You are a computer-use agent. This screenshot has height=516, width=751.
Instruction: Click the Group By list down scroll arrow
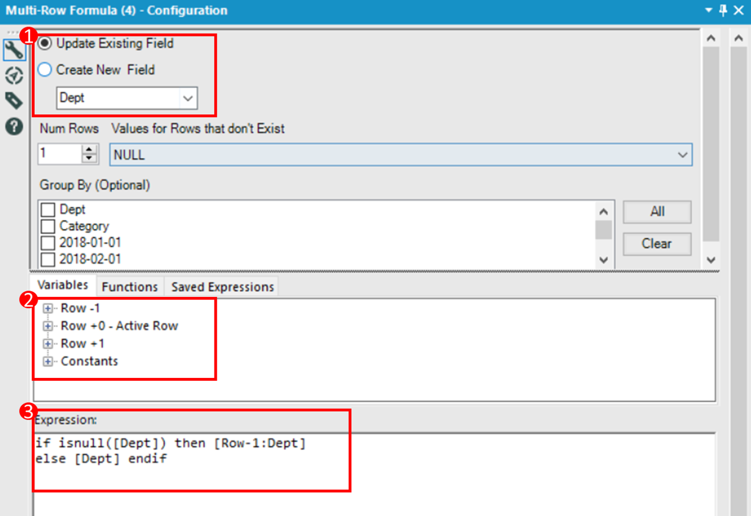(604, 259)
